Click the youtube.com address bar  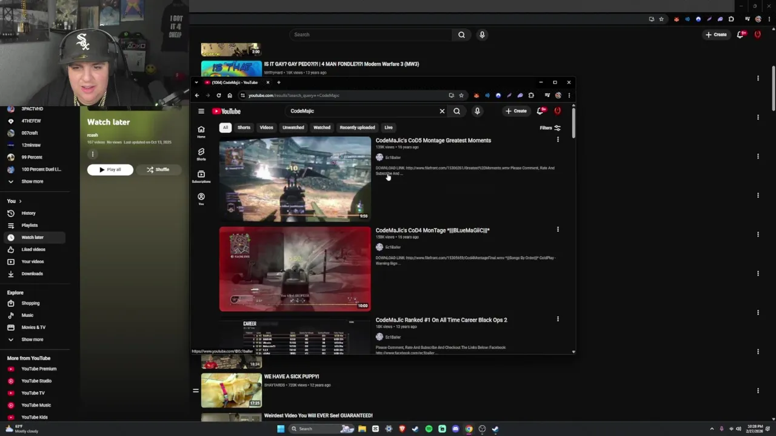point(346,95)
